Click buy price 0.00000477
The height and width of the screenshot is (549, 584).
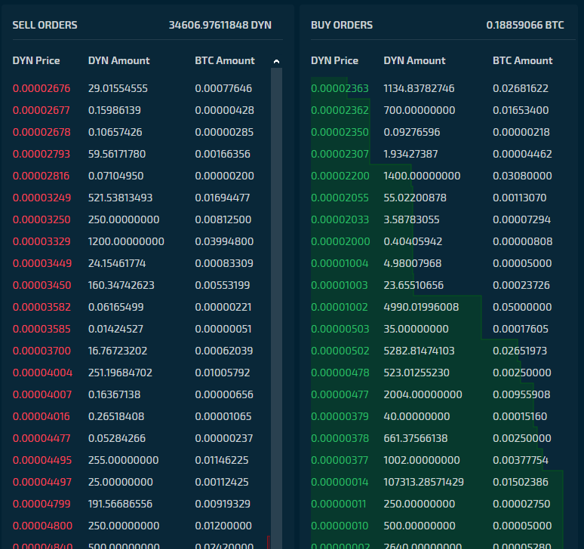[340, 394]
